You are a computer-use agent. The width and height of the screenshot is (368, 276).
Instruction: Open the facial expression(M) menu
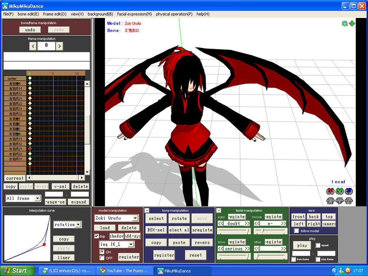click(134, 13)
